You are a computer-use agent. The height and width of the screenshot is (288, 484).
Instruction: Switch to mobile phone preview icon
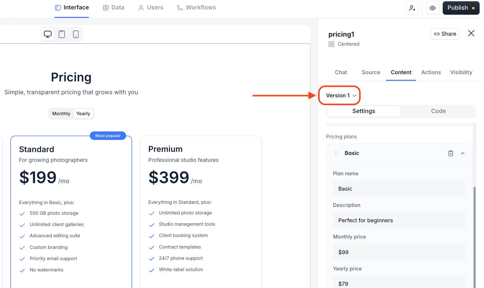[76, 34]
